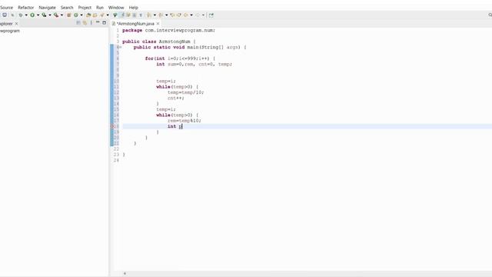
Task: Click the error marker on line 18
Action: point(112,126)
